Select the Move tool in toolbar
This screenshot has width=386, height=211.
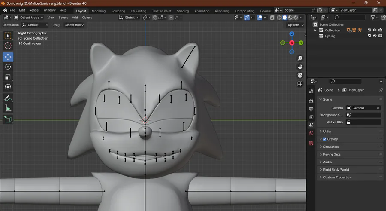[8, 57]
